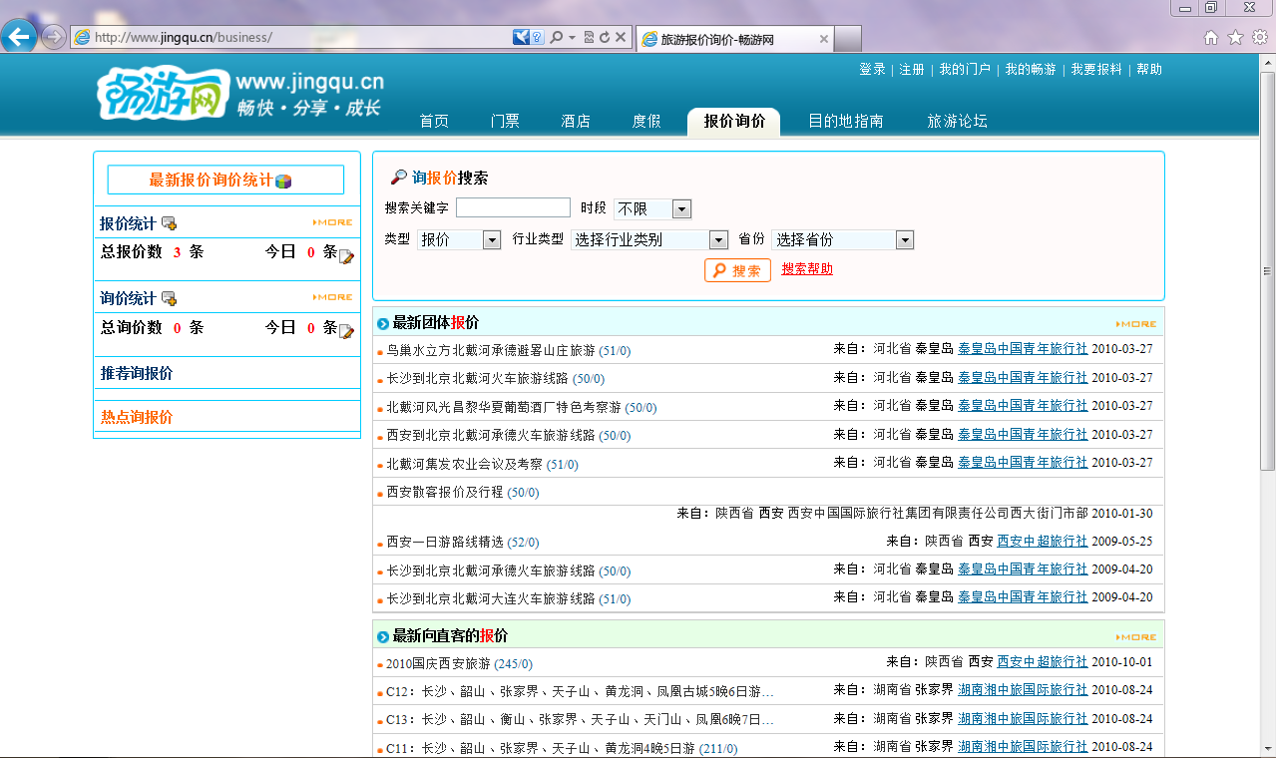Click the statistics cube icon beside 最新报价询价统计
1276x758 pixels.
pyautogui.click(x=283, y=182)
